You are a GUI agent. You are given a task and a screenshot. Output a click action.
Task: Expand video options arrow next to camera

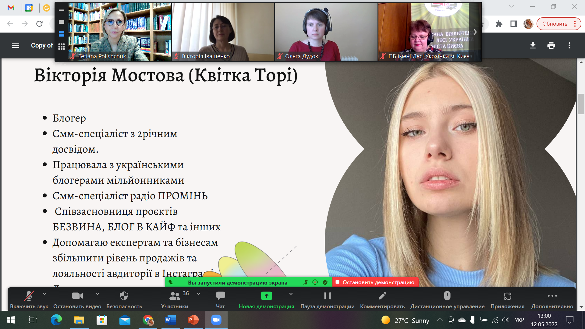point(97,294)
